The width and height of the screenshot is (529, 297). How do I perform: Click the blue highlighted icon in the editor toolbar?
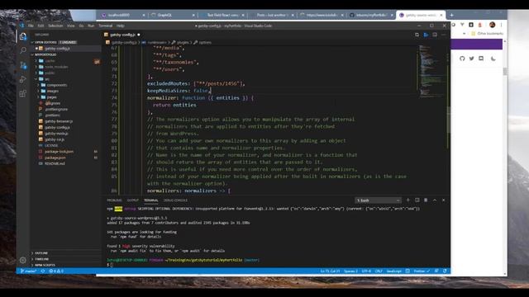click(427, 35)
